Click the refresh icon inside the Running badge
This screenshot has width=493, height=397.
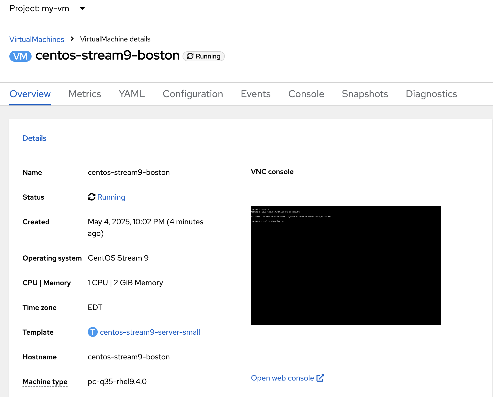190,56
